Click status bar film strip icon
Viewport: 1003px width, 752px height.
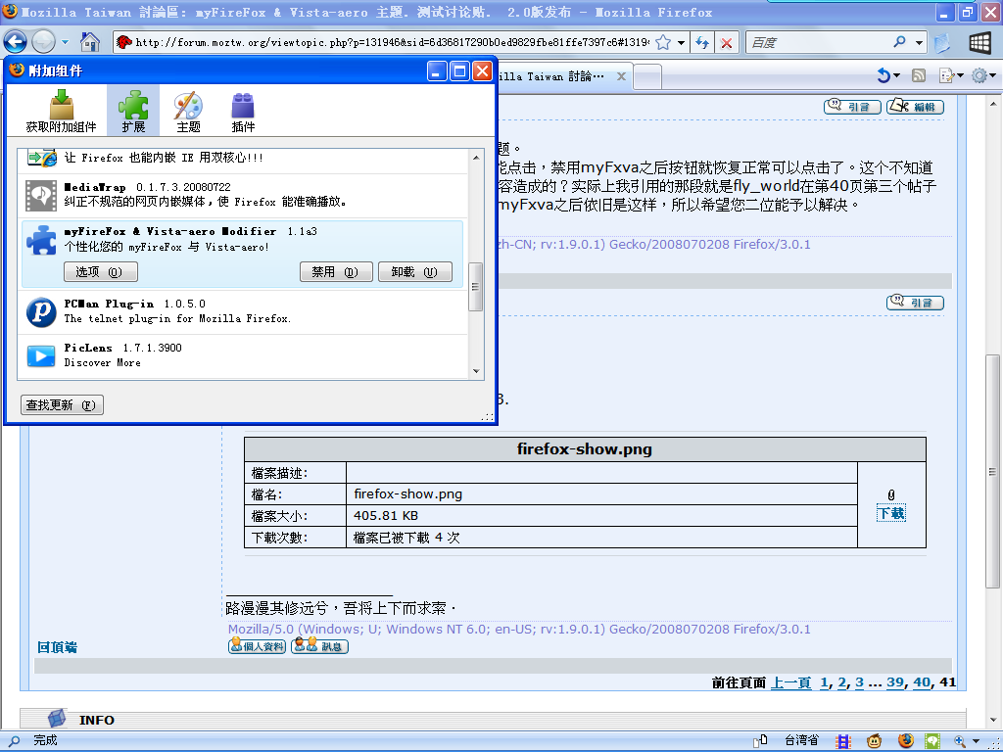pyautogui.click(x=843, y=741)
